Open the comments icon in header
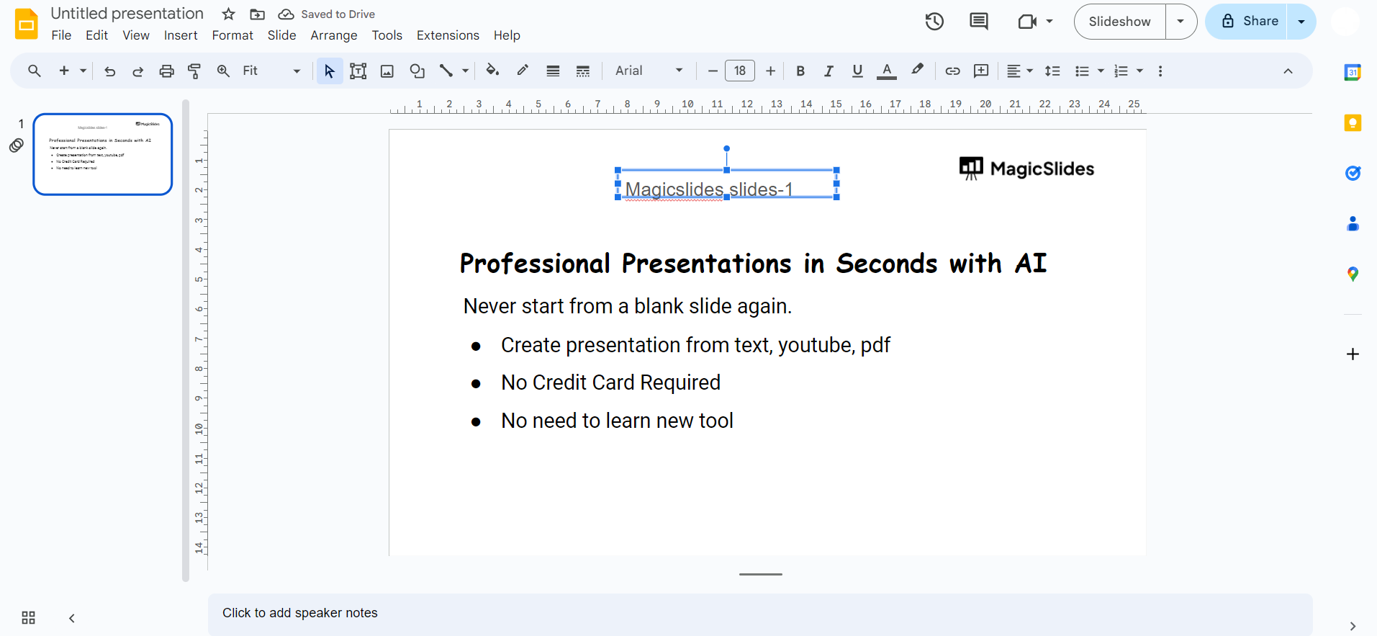 978,22
